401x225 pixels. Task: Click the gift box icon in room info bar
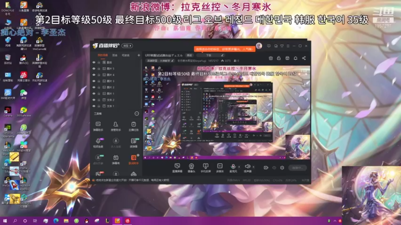click(271, 58)
